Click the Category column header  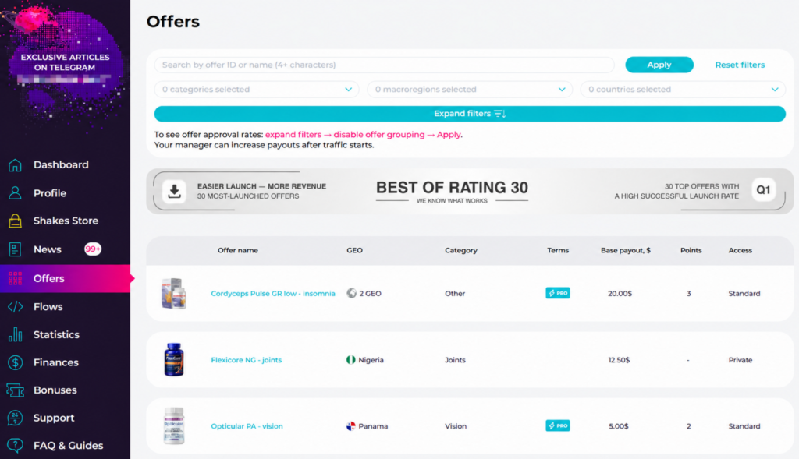pyautogui.click(x=460, y=250)
